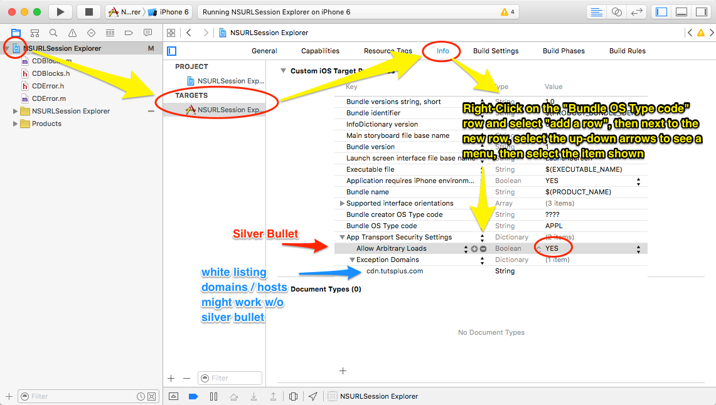Click the Debug View Hierarchy icon
Image resolution: width=716 pixels, height=405 pixels.
point(293,396)
